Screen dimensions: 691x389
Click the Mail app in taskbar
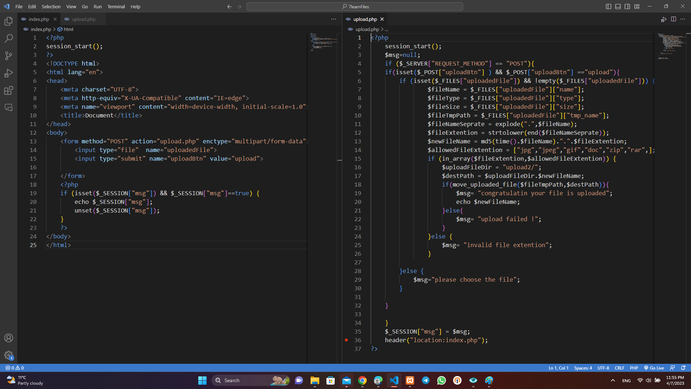tap(347, 380)
